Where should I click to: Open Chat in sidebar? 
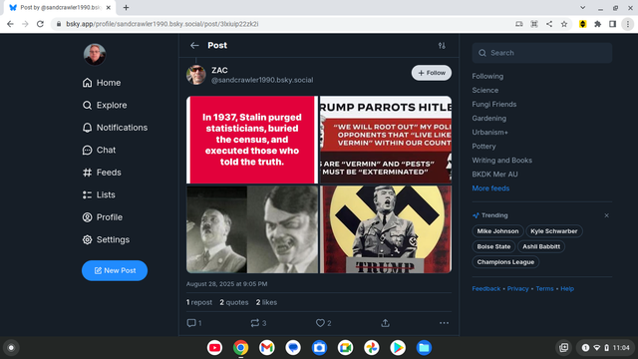99,150
